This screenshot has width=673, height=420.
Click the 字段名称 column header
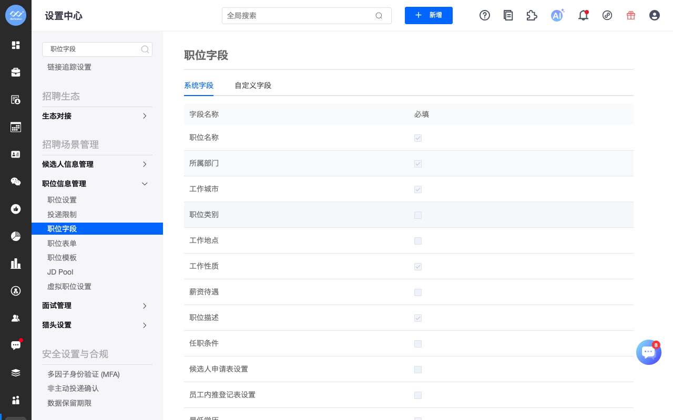(204, 114)
